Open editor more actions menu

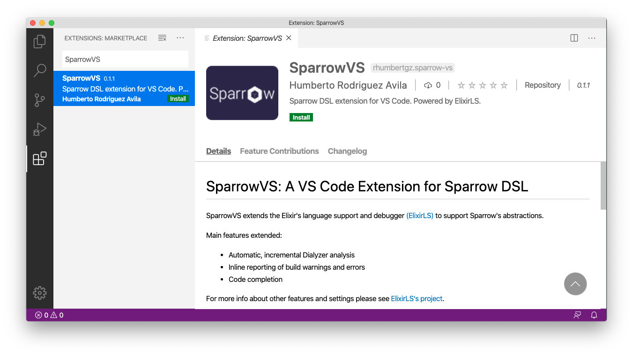(x=592, y=38)
